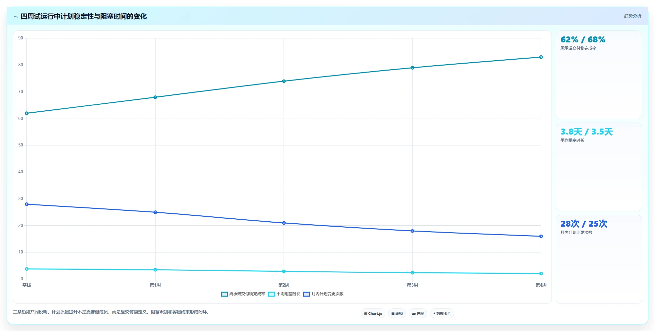Viewport: 655px width, 331px height.
Task: Toggle 月内计划变更次数 legend color box
Action: click(x=306, y=294)
